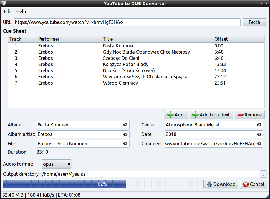Image resolution: width=270 pixels, height=199 pixels.
Task: Focus the Date field showing 2018
Action: (214, 134)
